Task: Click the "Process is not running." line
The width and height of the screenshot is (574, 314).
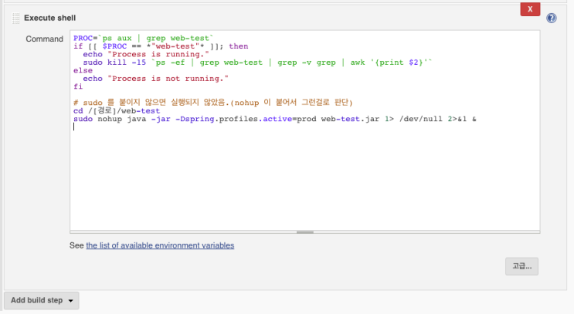Action: tap(155, 78)
